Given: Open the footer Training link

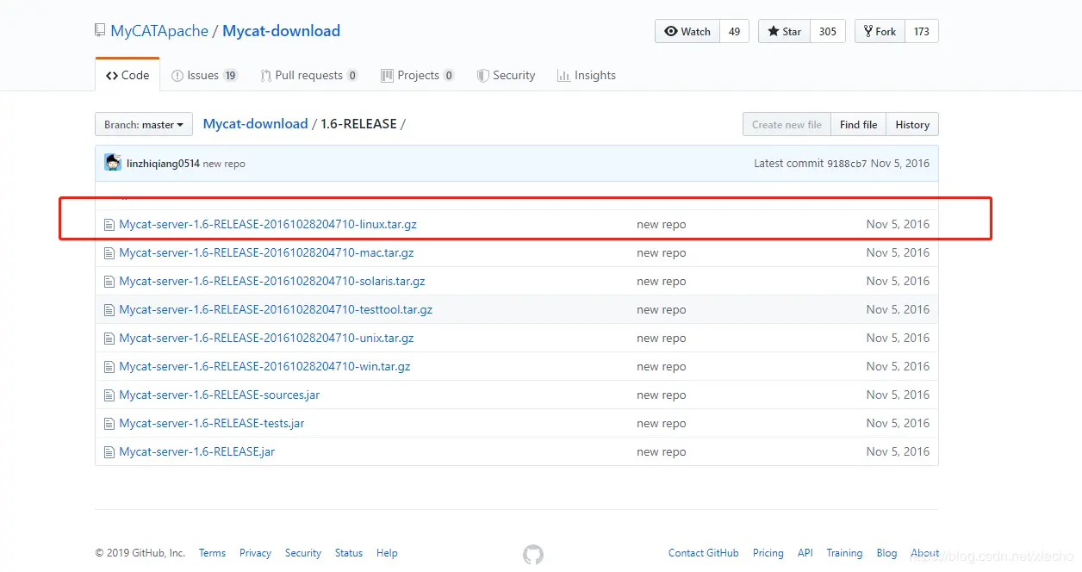Looking at the screenshot, I should click(844, 553).
